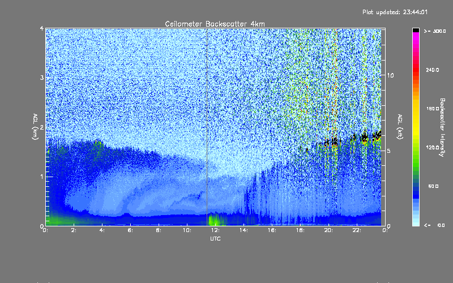Click the vertical time marker line near 11:
The width and height of the screenshot is (453, 283).
207,127
